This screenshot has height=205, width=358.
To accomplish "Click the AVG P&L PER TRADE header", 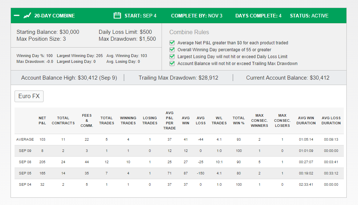I will 170,120.
